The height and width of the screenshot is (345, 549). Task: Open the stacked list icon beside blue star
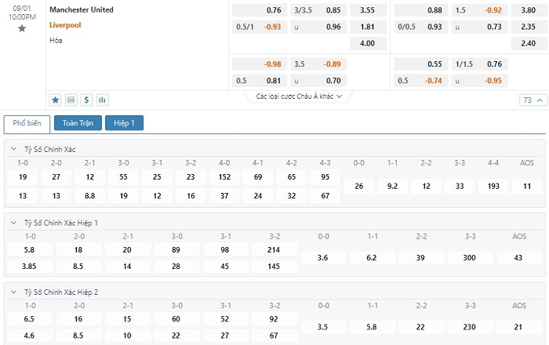tap(71, 100)
